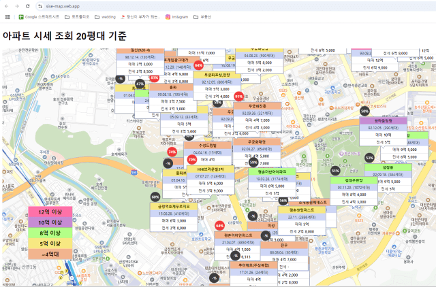Open the Instagram bookmark
The image size is (436, 287).
point(177,17)
